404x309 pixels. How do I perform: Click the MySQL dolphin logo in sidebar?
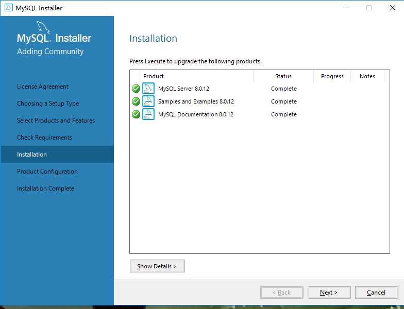pos(43,27)
